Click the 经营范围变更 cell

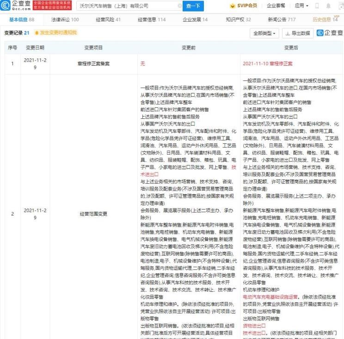pos(93,214)
